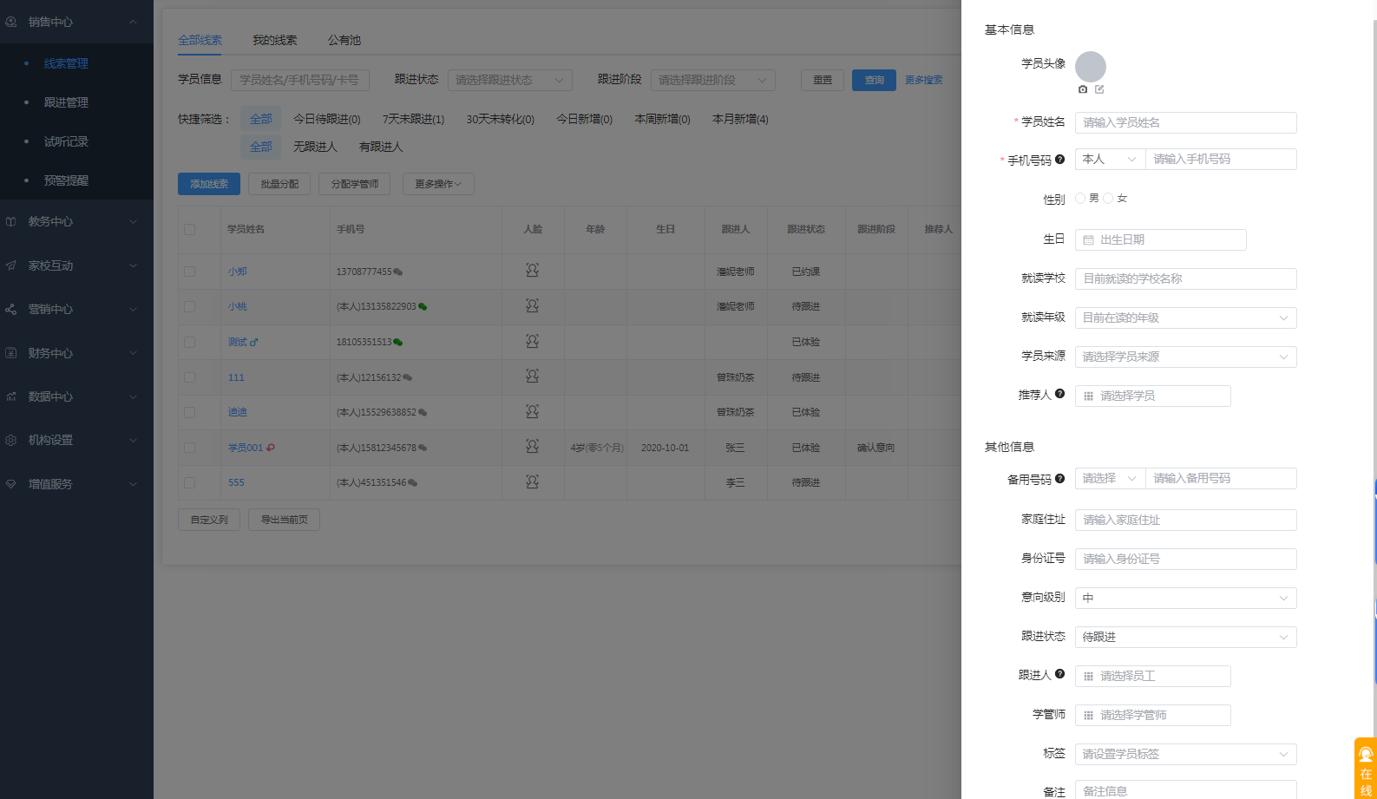Image resolution: width=1377 pixels, height=799 pixels.
Task: Click the help icon next to 跟进人
Action: [x=1059, y=674]
